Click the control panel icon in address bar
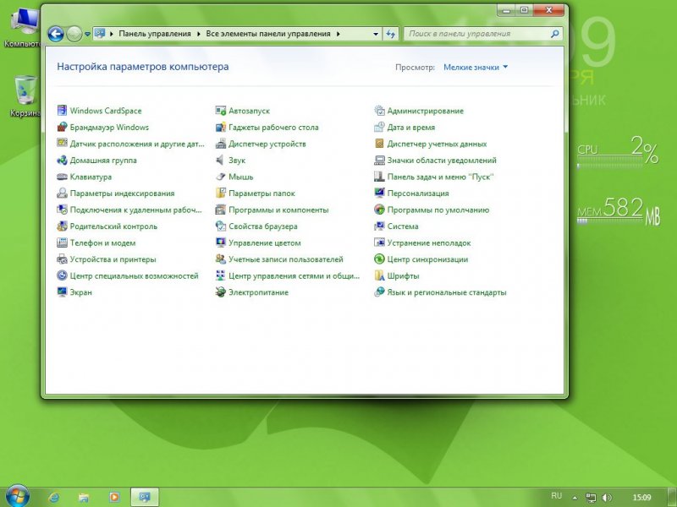 click(100, 33)
